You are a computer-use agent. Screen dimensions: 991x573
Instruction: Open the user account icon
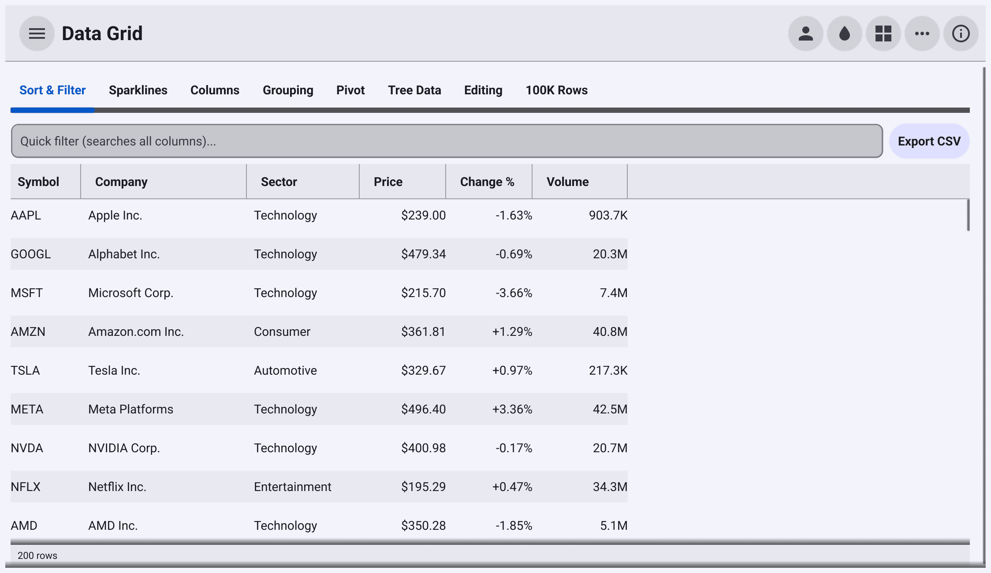point(806,33)
